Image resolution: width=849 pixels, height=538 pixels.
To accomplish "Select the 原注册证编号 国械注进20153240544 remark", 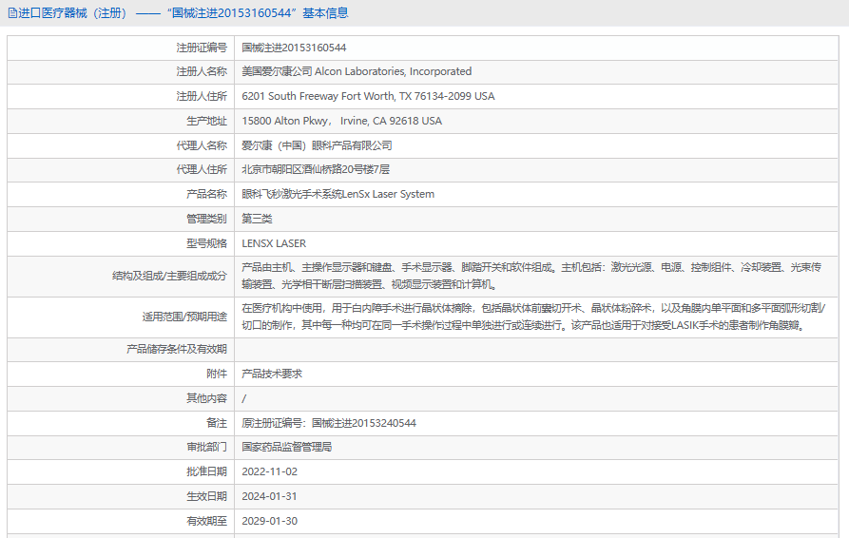I will 329,423.
